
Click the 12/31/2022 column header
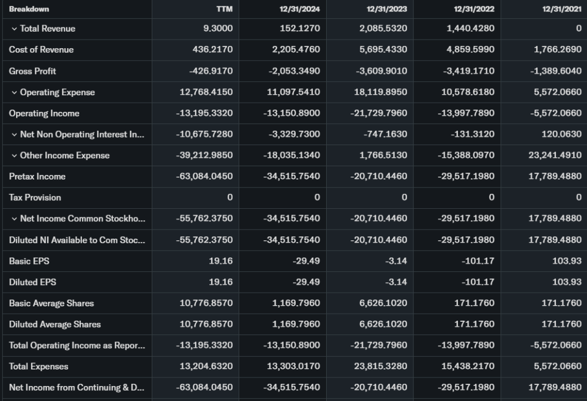click(x=474, y=9)
